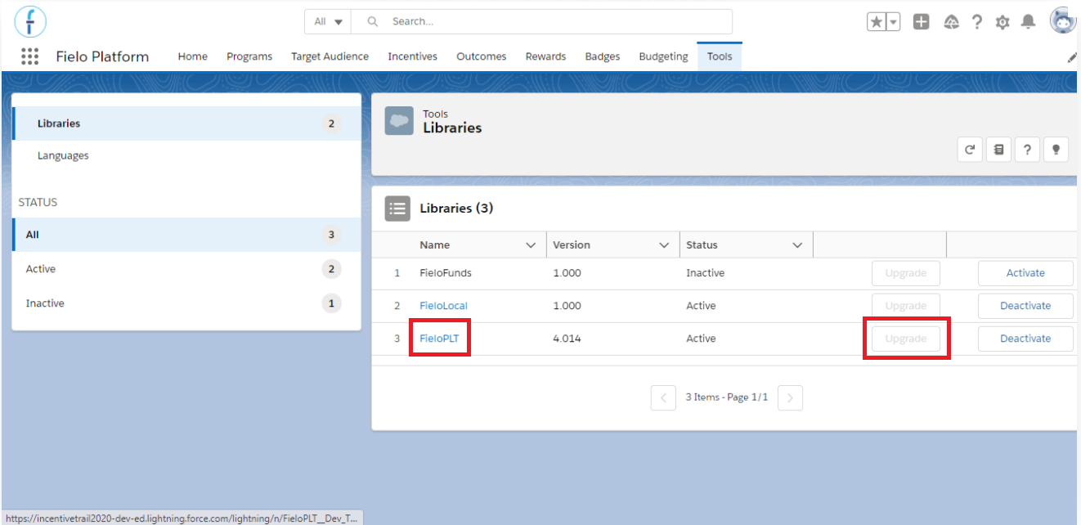Screen dimensions: 1081x525
Task: Open the Global Actions plus icon
Action: (922, 22)
